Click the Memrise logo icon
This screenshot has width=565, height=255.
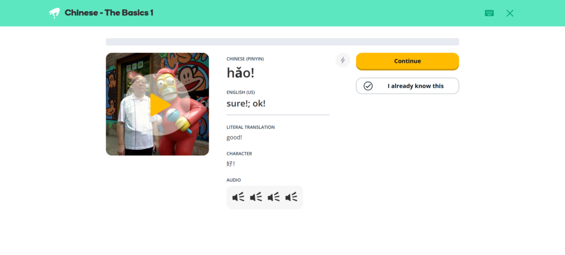pyautogui.click(x=55, y=13)
